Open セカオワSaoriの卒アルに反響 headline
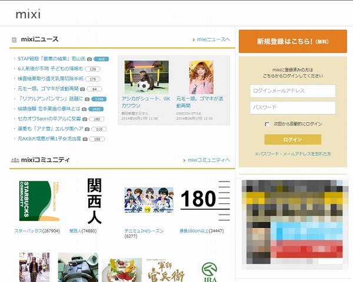353x282 pixels. pos(49,119)
